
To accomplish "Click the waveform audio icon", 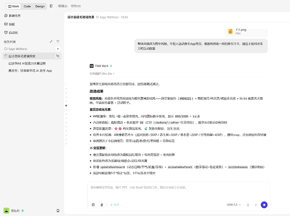I will [256, 205].
